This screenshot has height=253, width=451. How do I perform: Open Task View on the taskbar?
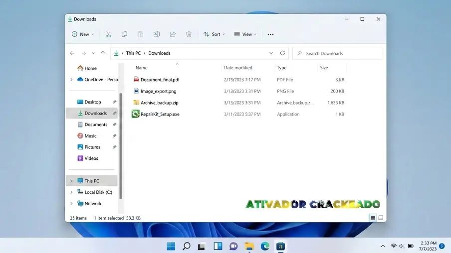tap(202, 246)
